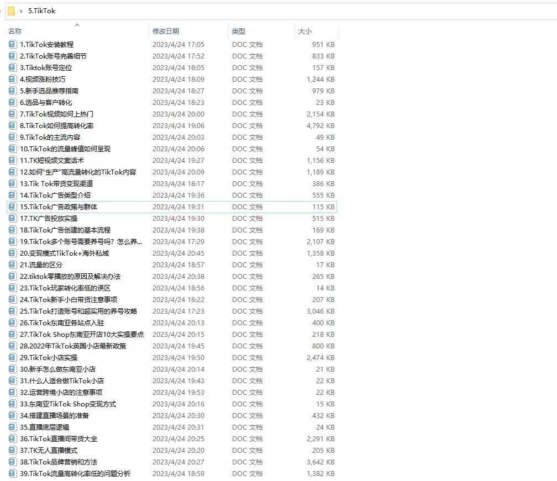
Task: Select file 33.东南亚TikTok Shop变现方式
Action: click(68, 404)
